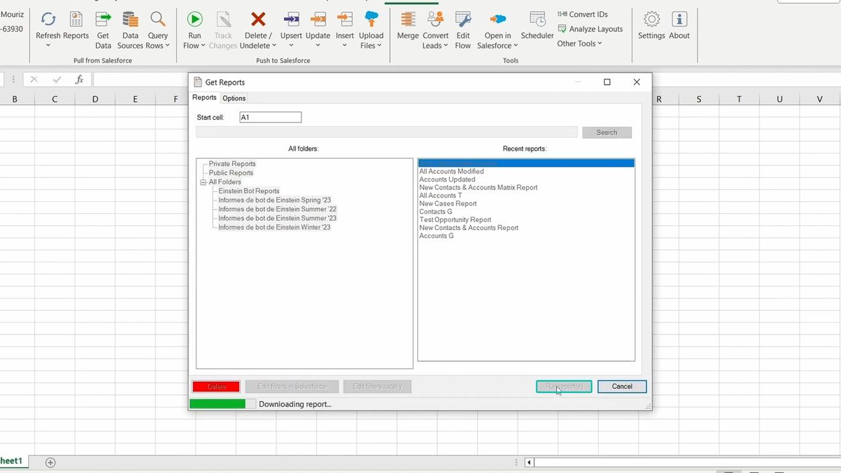This screenshot has width=841, height=473.
Task: Select Private Reports folder
Action: coord(232,163)
